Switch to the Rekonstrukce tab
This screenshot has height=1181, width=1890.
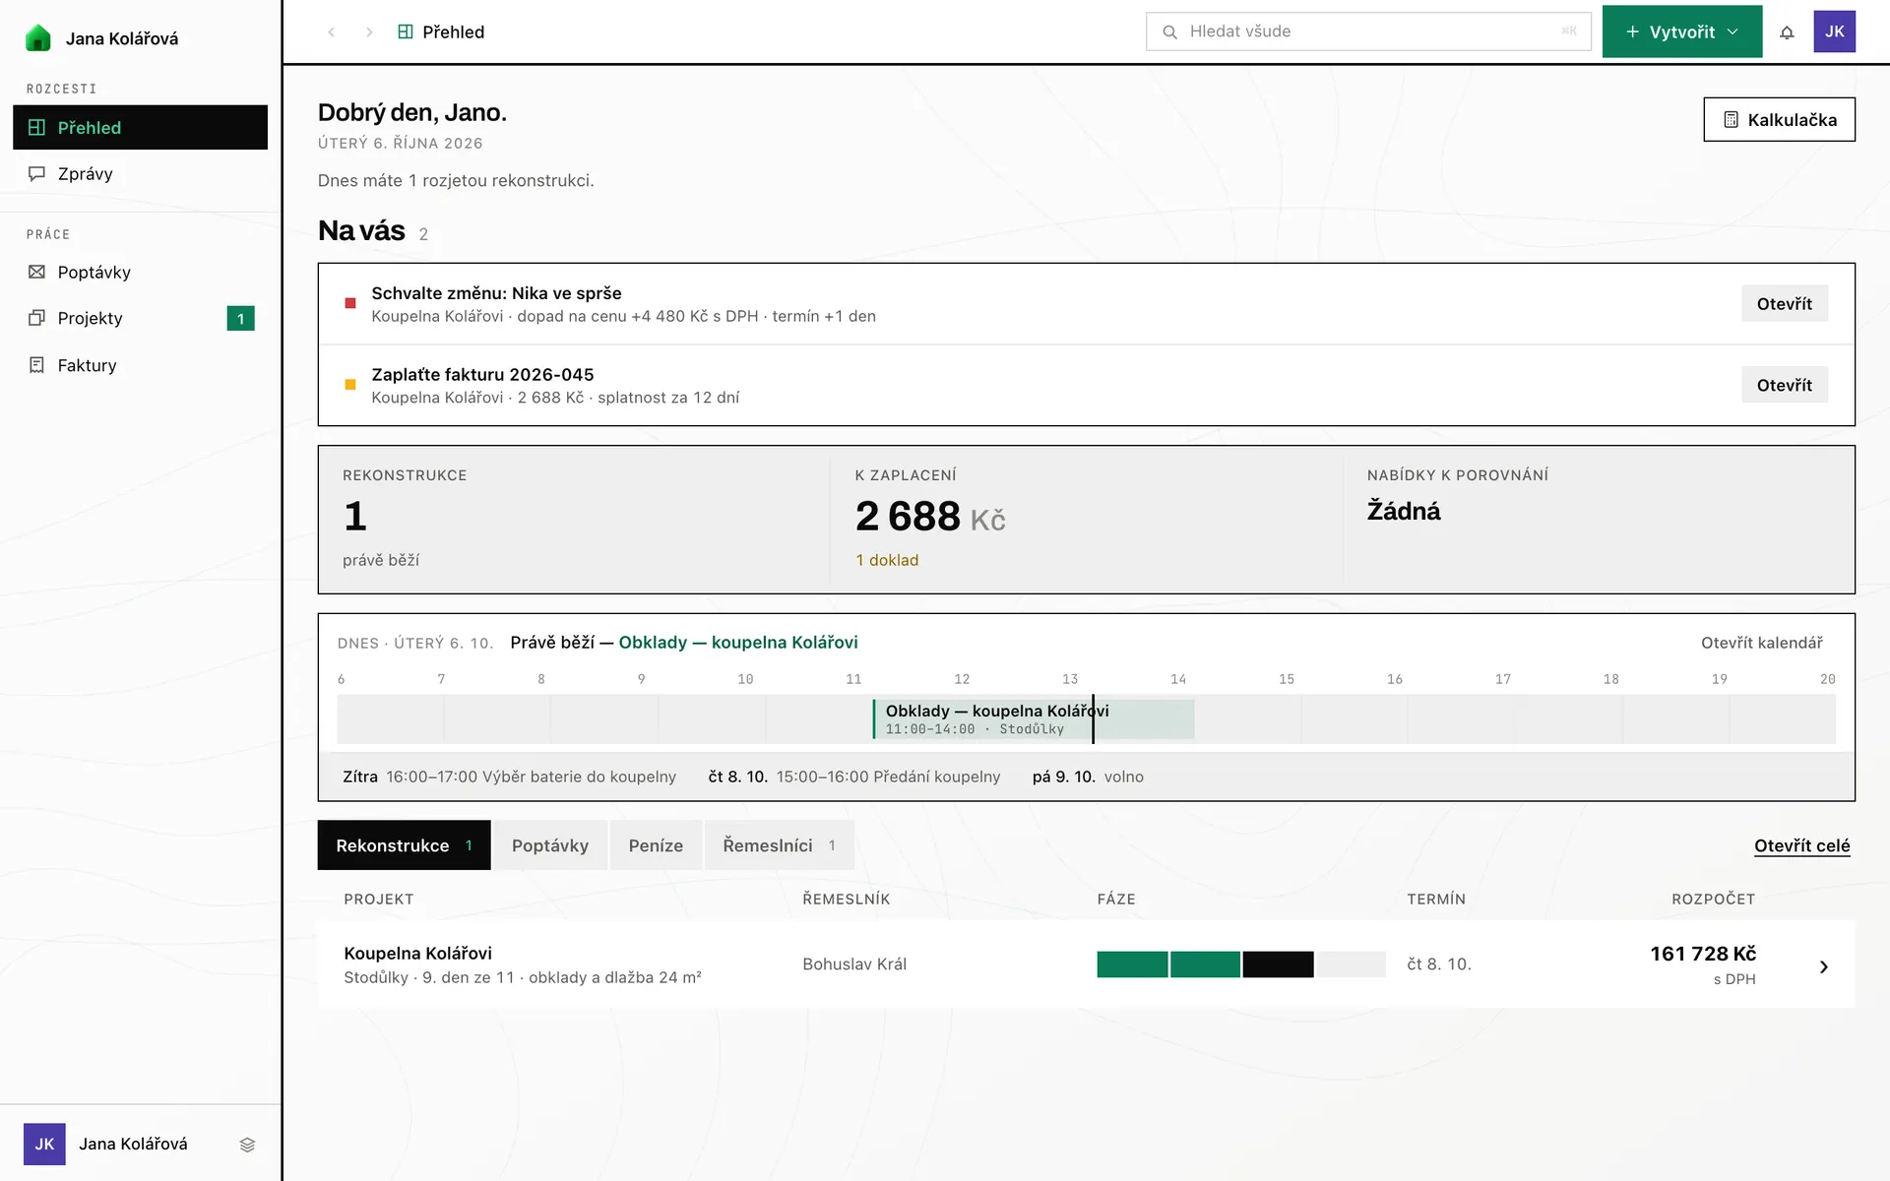pos(404,845)
